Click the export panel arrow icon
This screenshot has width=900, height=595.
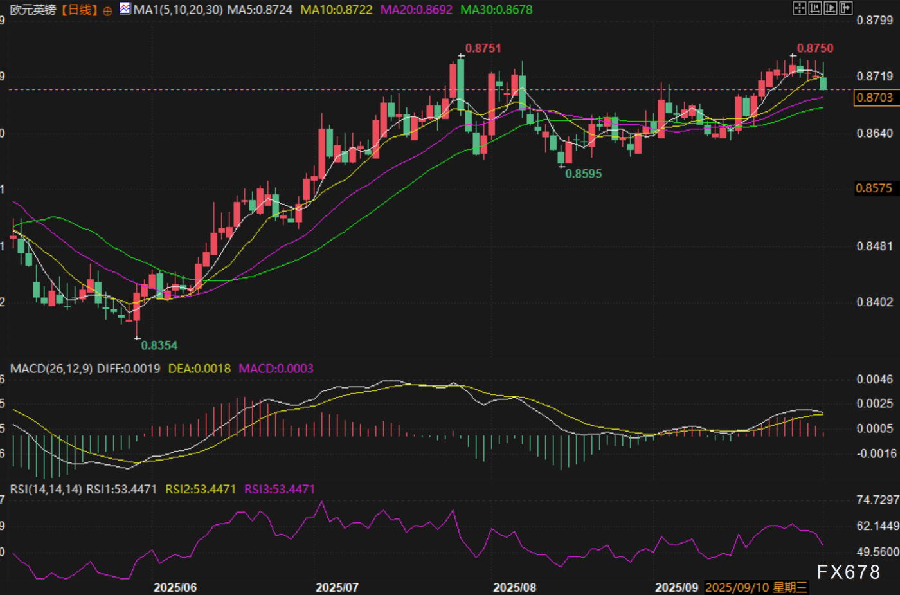pyautogui.click(x=846, y=8)
